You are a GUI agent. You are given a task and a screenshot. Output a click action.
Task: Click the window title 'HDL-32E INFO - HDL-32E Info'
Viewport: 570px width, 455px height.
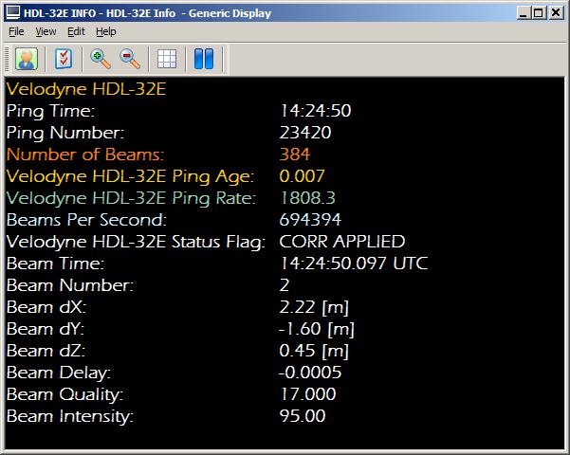coord(100,13)
